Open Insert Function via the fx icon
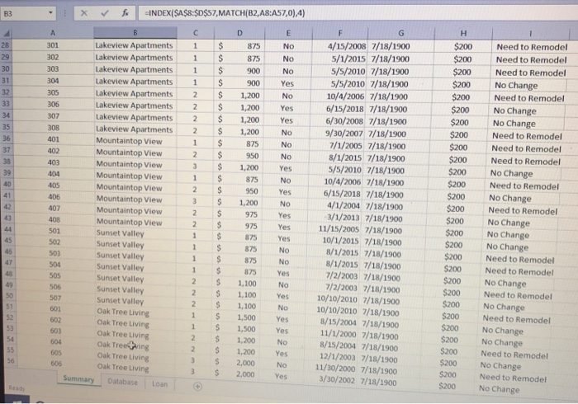578x404 pixels. click(126, 13)
